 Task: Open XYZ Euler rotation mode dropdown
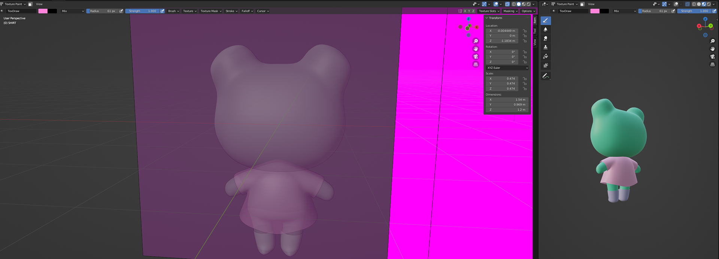click(x=507, y=68)
